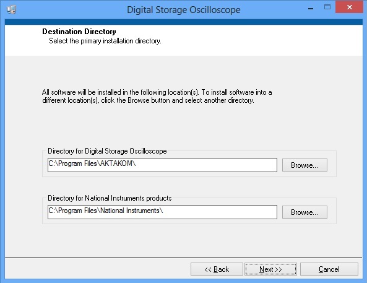Click the Destination Directory heading
Viewport: 367px width, 283px height.
point(79,32)
